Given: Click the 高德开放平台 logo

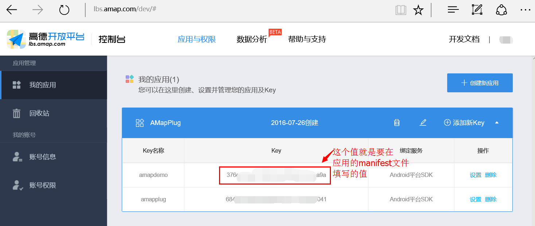Looking at the screenshot, I should pyautogui.click(x=46, y=39).
